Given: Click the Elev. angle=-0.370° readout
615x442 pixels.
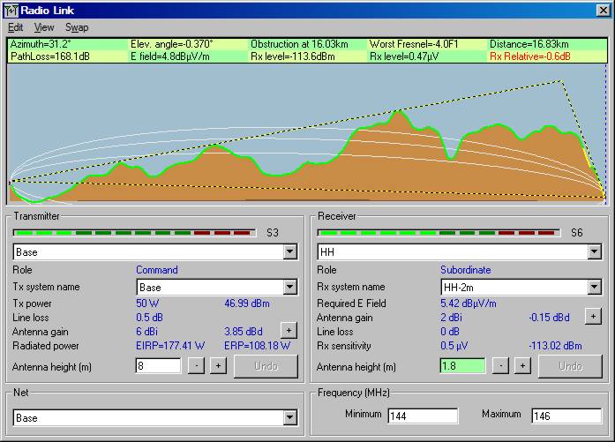Looking at the screenshot, I should (172, 44).
